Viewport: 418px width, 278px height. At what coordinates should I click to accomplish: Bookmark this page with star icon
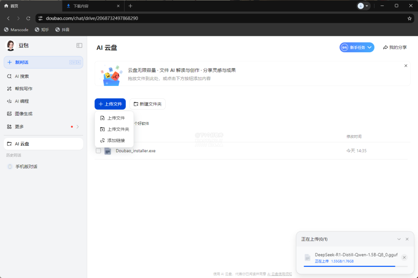tap(409, 18)
